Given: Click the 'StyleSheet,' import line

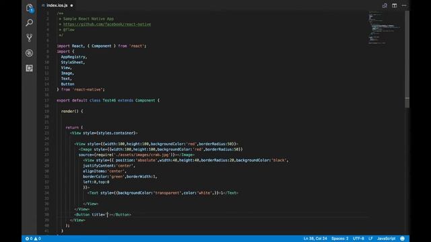Looking at the screenshot, I should pyautogui.click(x=73, y=63).
